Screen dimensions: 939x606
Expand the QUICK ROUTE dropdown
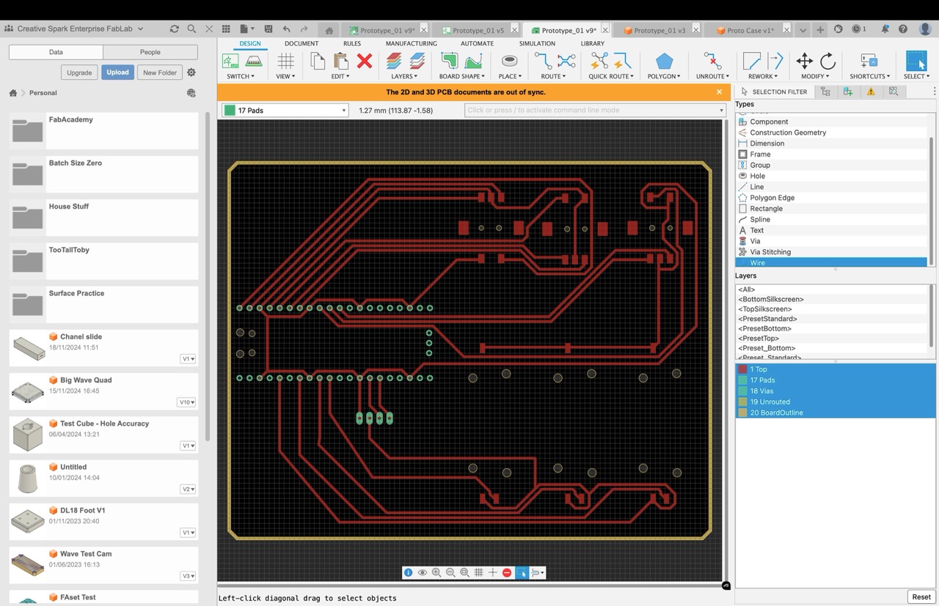pyautogui.click(x=611, y=76)
